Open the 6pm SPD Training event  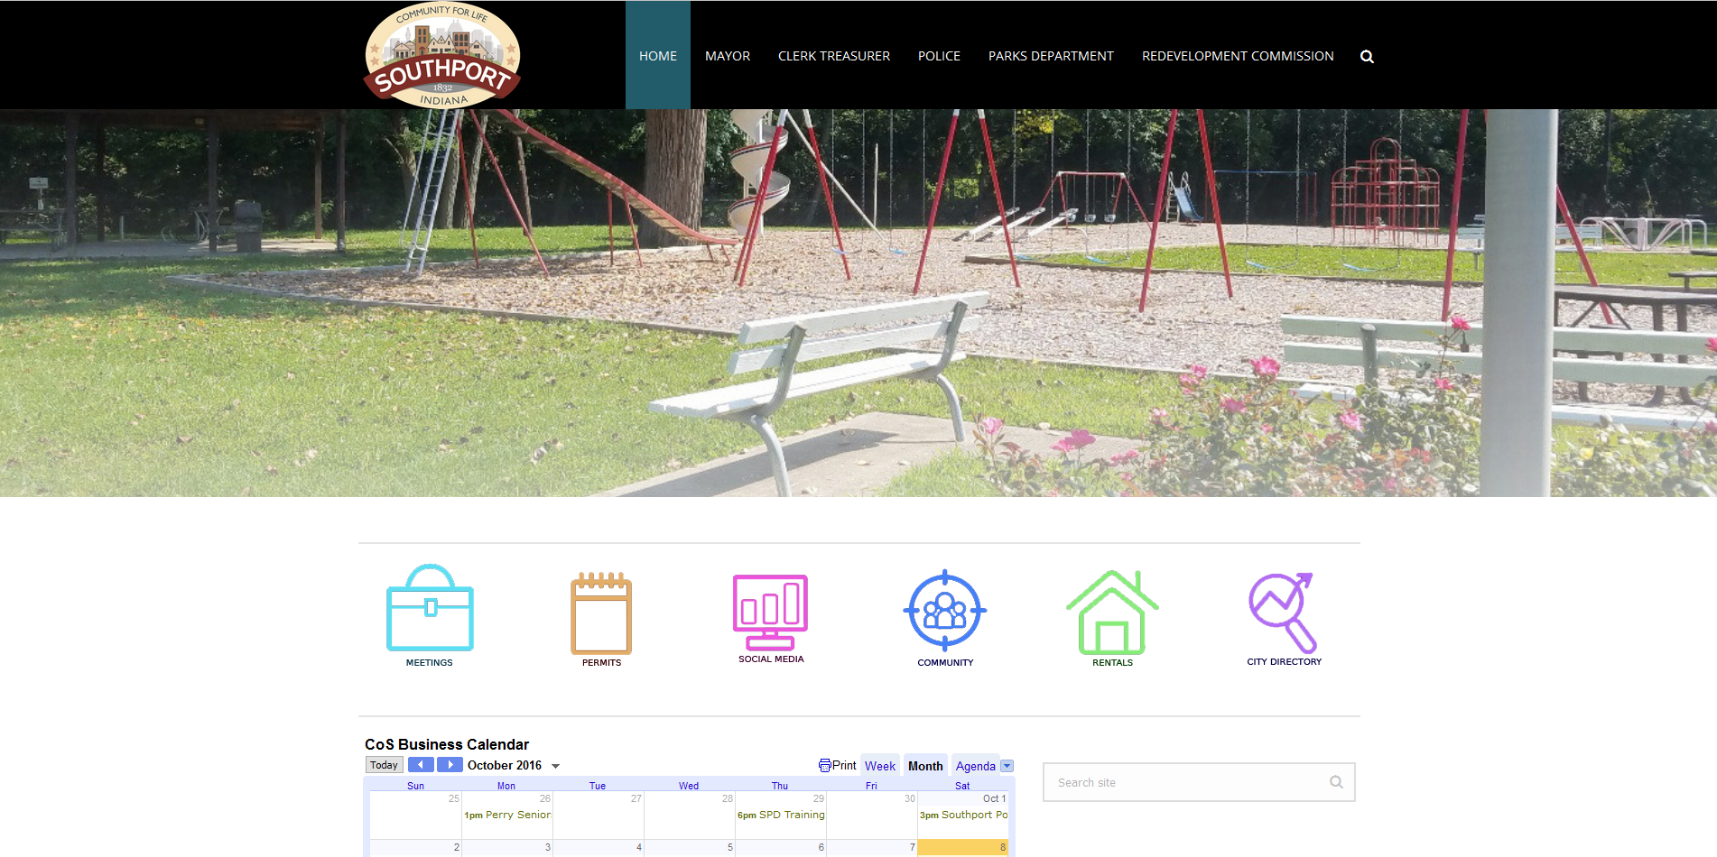(781, 815)
